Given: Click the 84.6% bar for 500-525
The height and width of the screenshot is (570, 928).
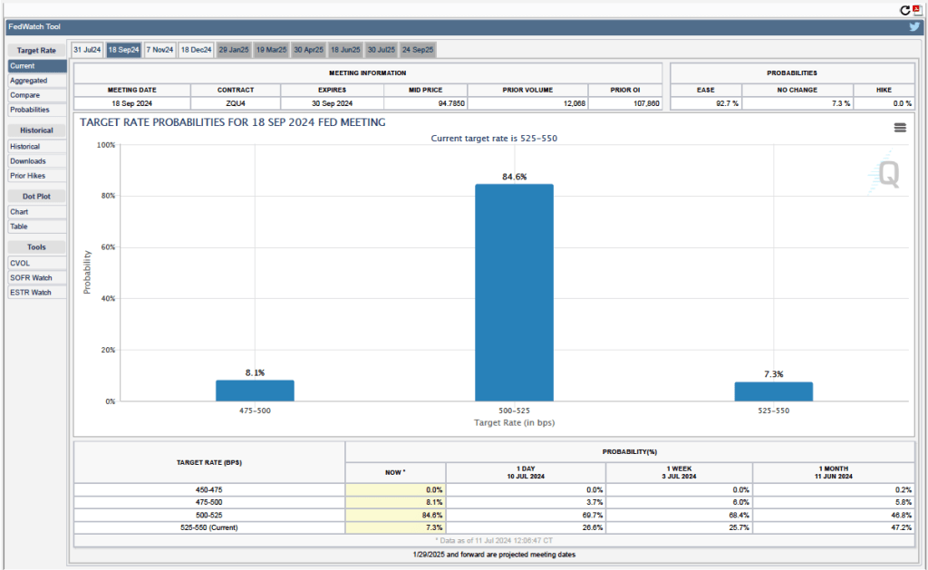Looking at the screenshot, I should pos(514,292).
